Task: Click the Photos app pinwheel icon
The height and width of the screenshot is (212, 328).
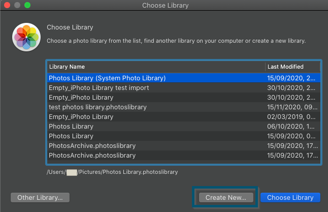Action: pyautogui.click(x=26, y=37)
